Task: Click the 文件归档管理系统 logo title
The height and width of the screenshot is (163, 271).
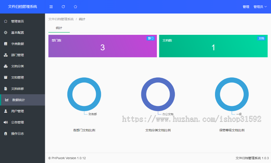Action: (23, 7)
